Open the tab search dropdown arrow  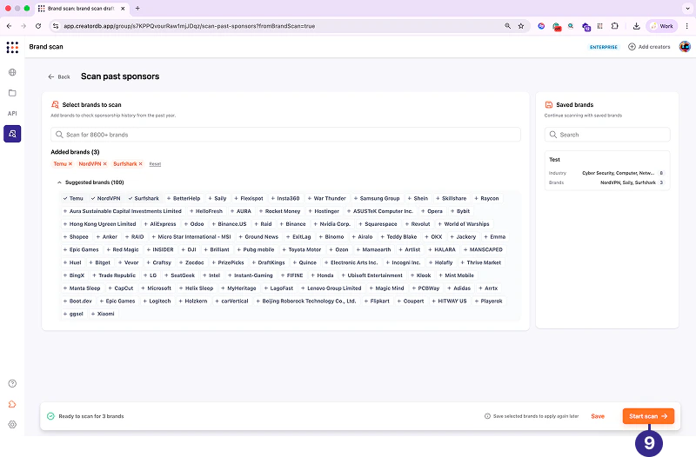pyautogui.click(x=687, y=9)
